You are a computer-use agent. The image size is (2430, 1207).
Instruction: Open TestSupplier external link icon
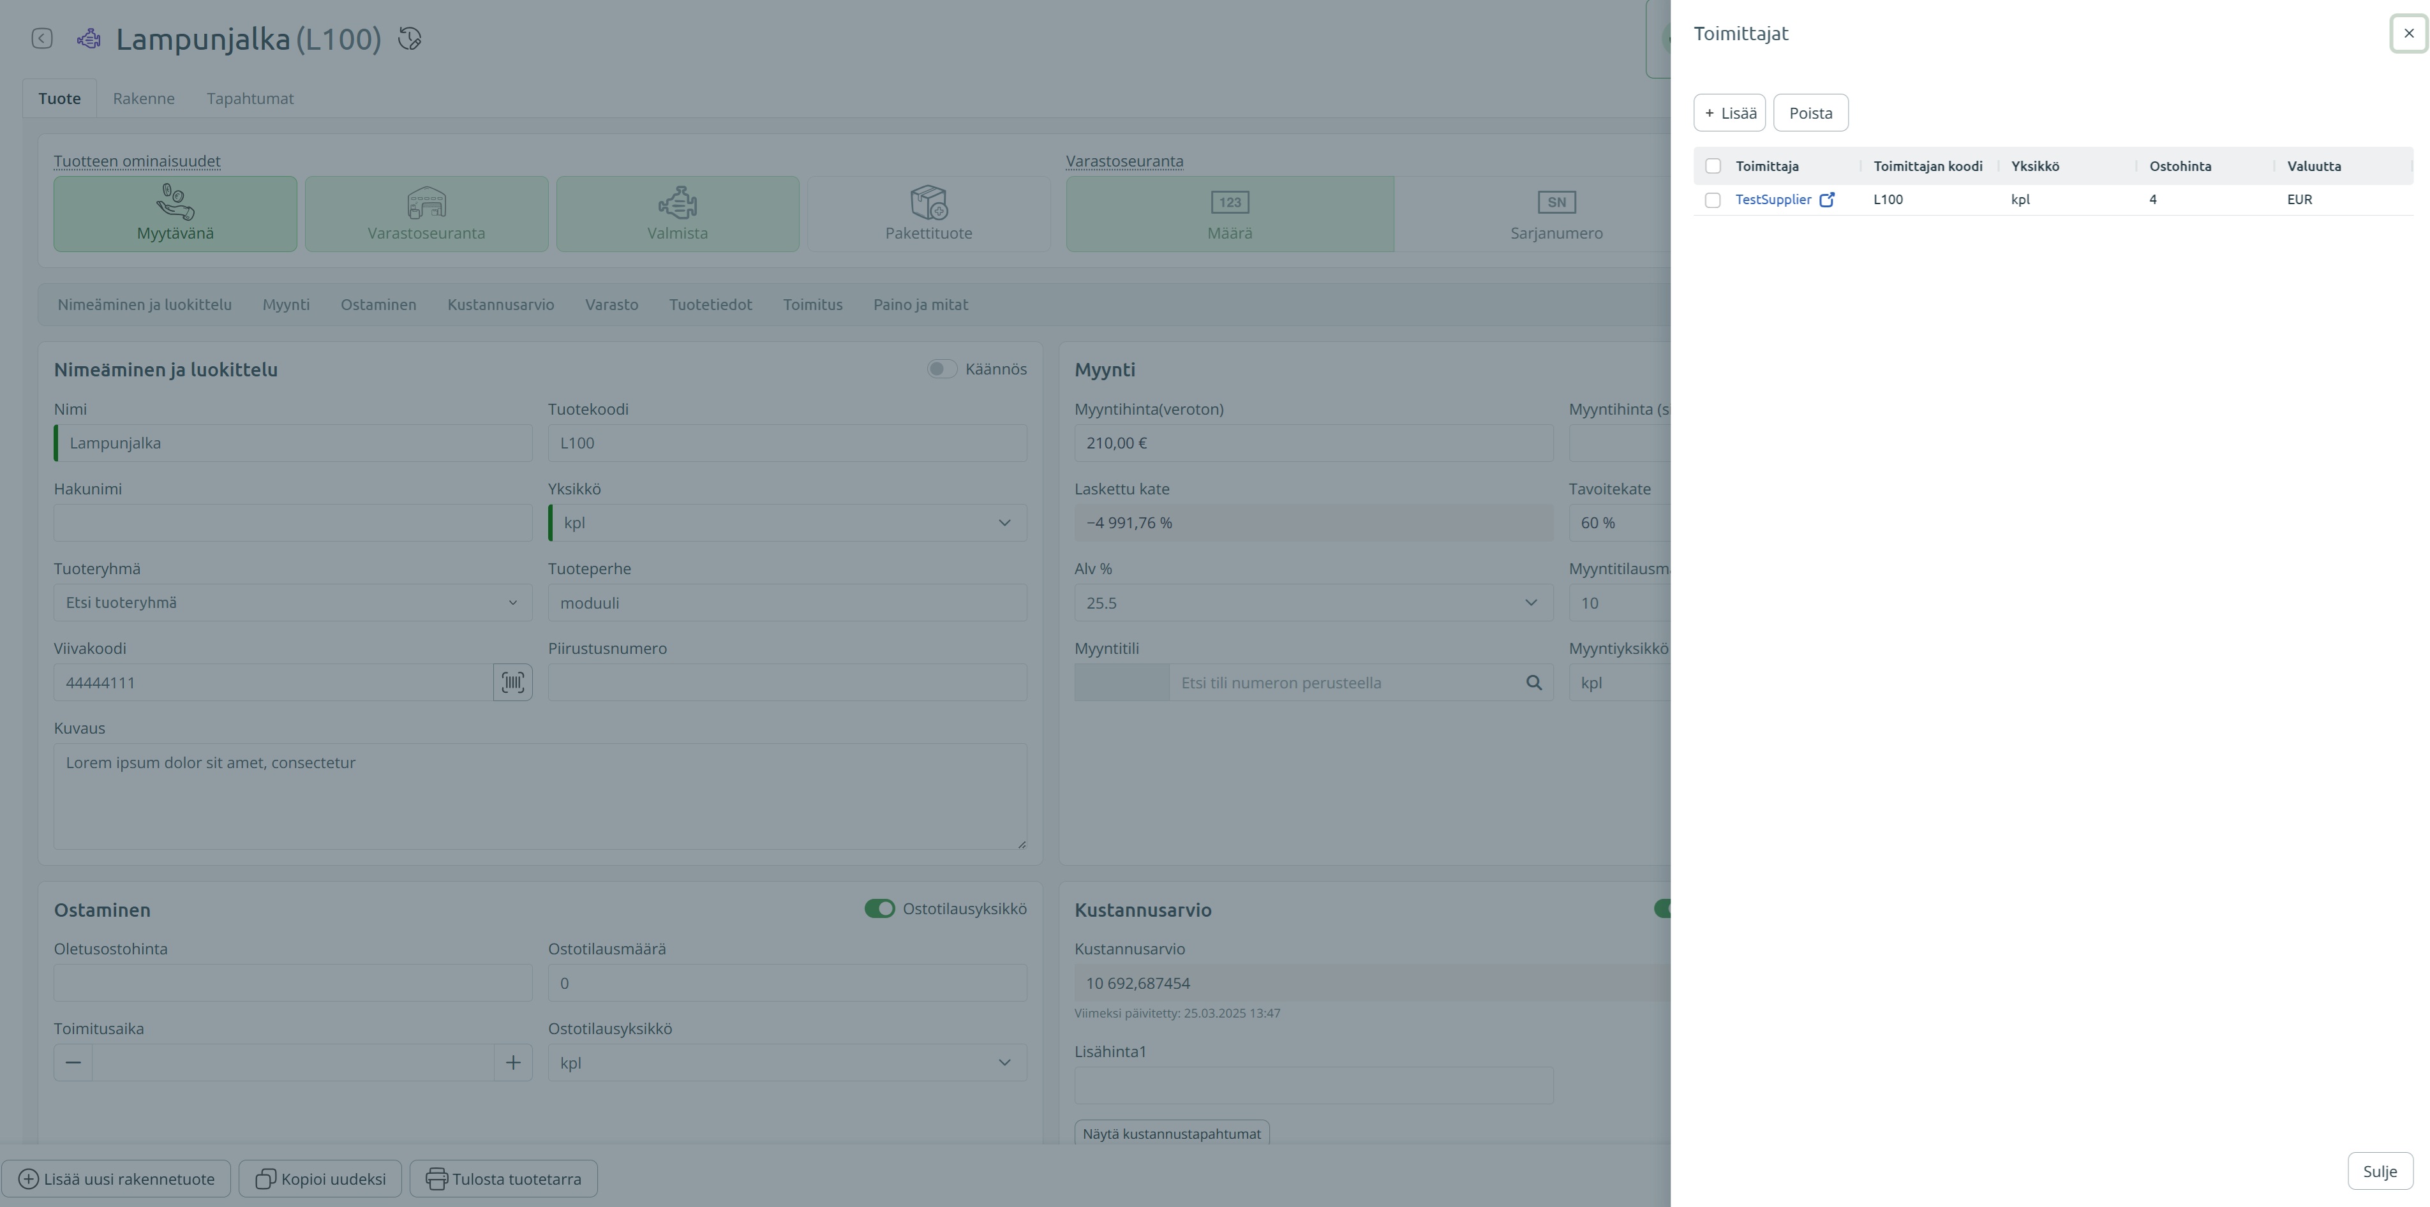[1827, 199]
